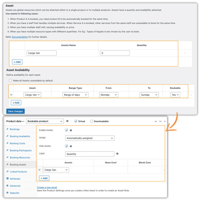Click + Add under Asset Availability table
200x200 pixels.
point(16,103)
